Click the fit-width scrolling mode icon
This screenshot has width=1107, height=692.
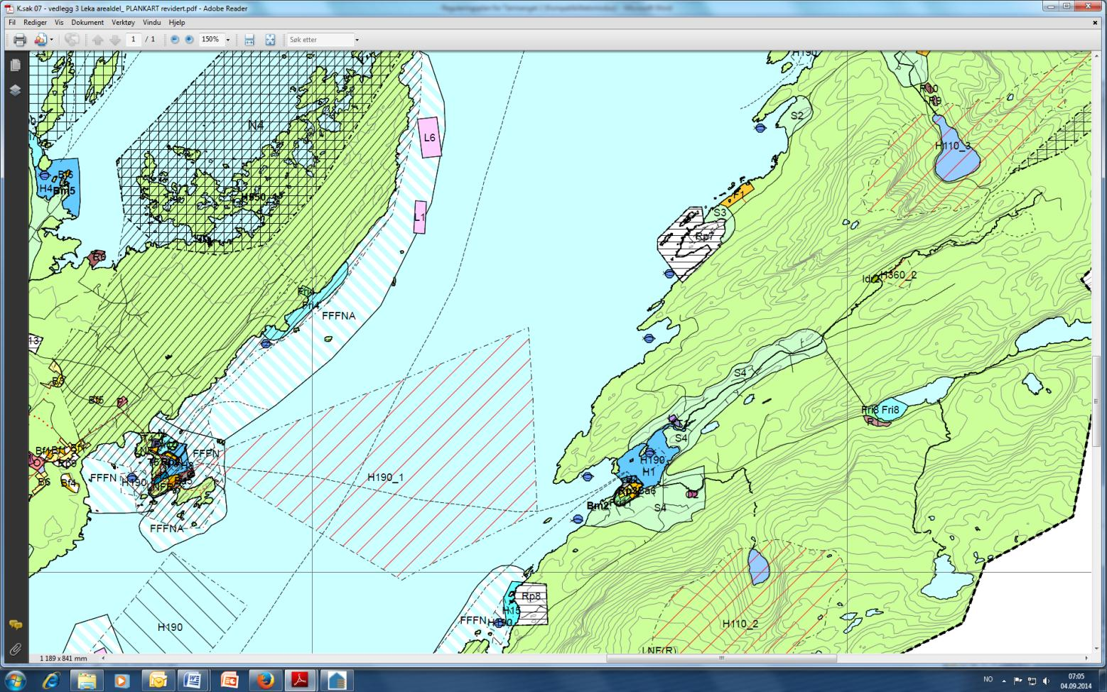[x=249, y=40]
